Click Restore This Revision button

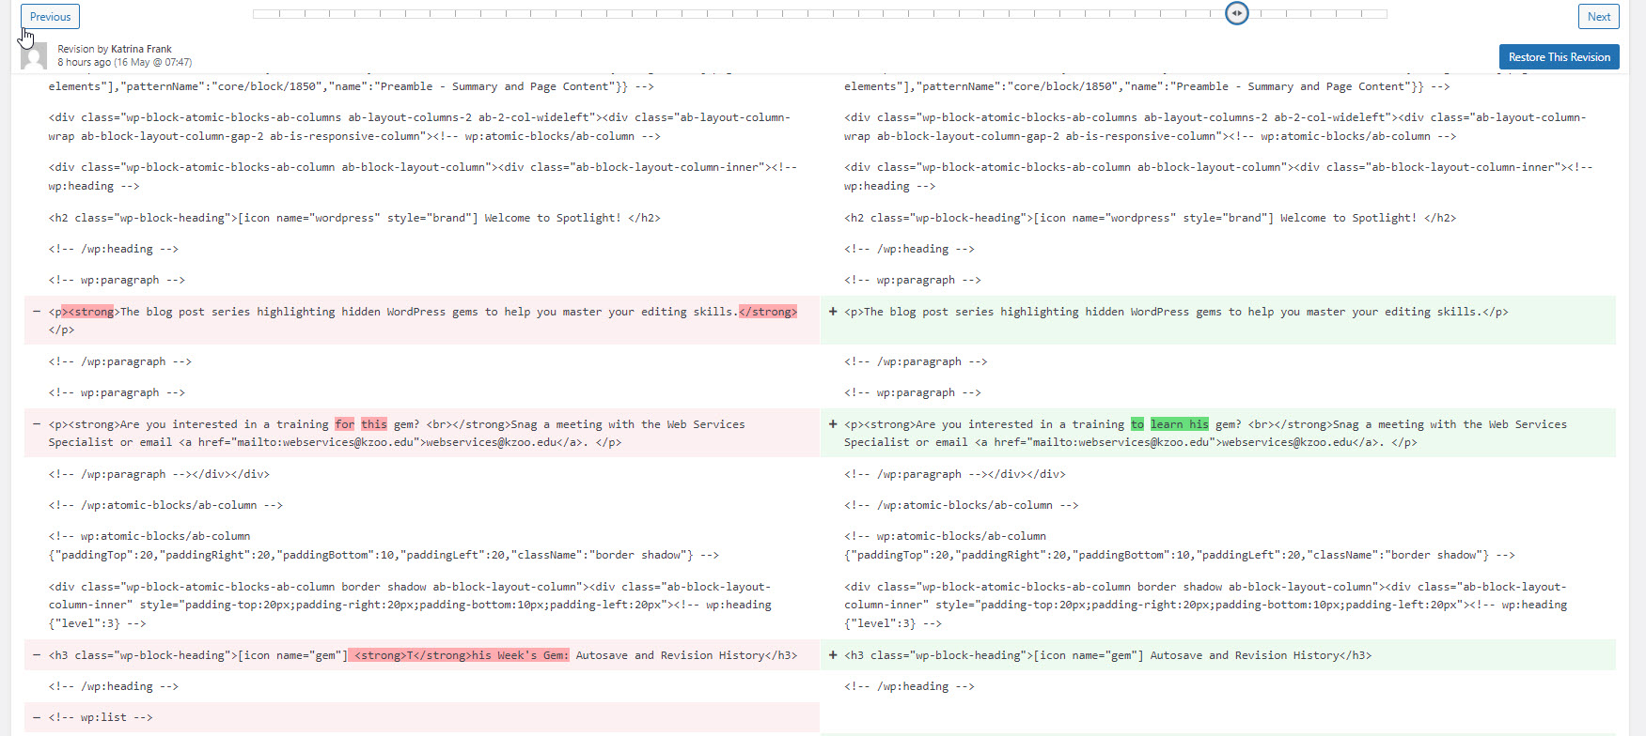click(x=1559, y=57)
